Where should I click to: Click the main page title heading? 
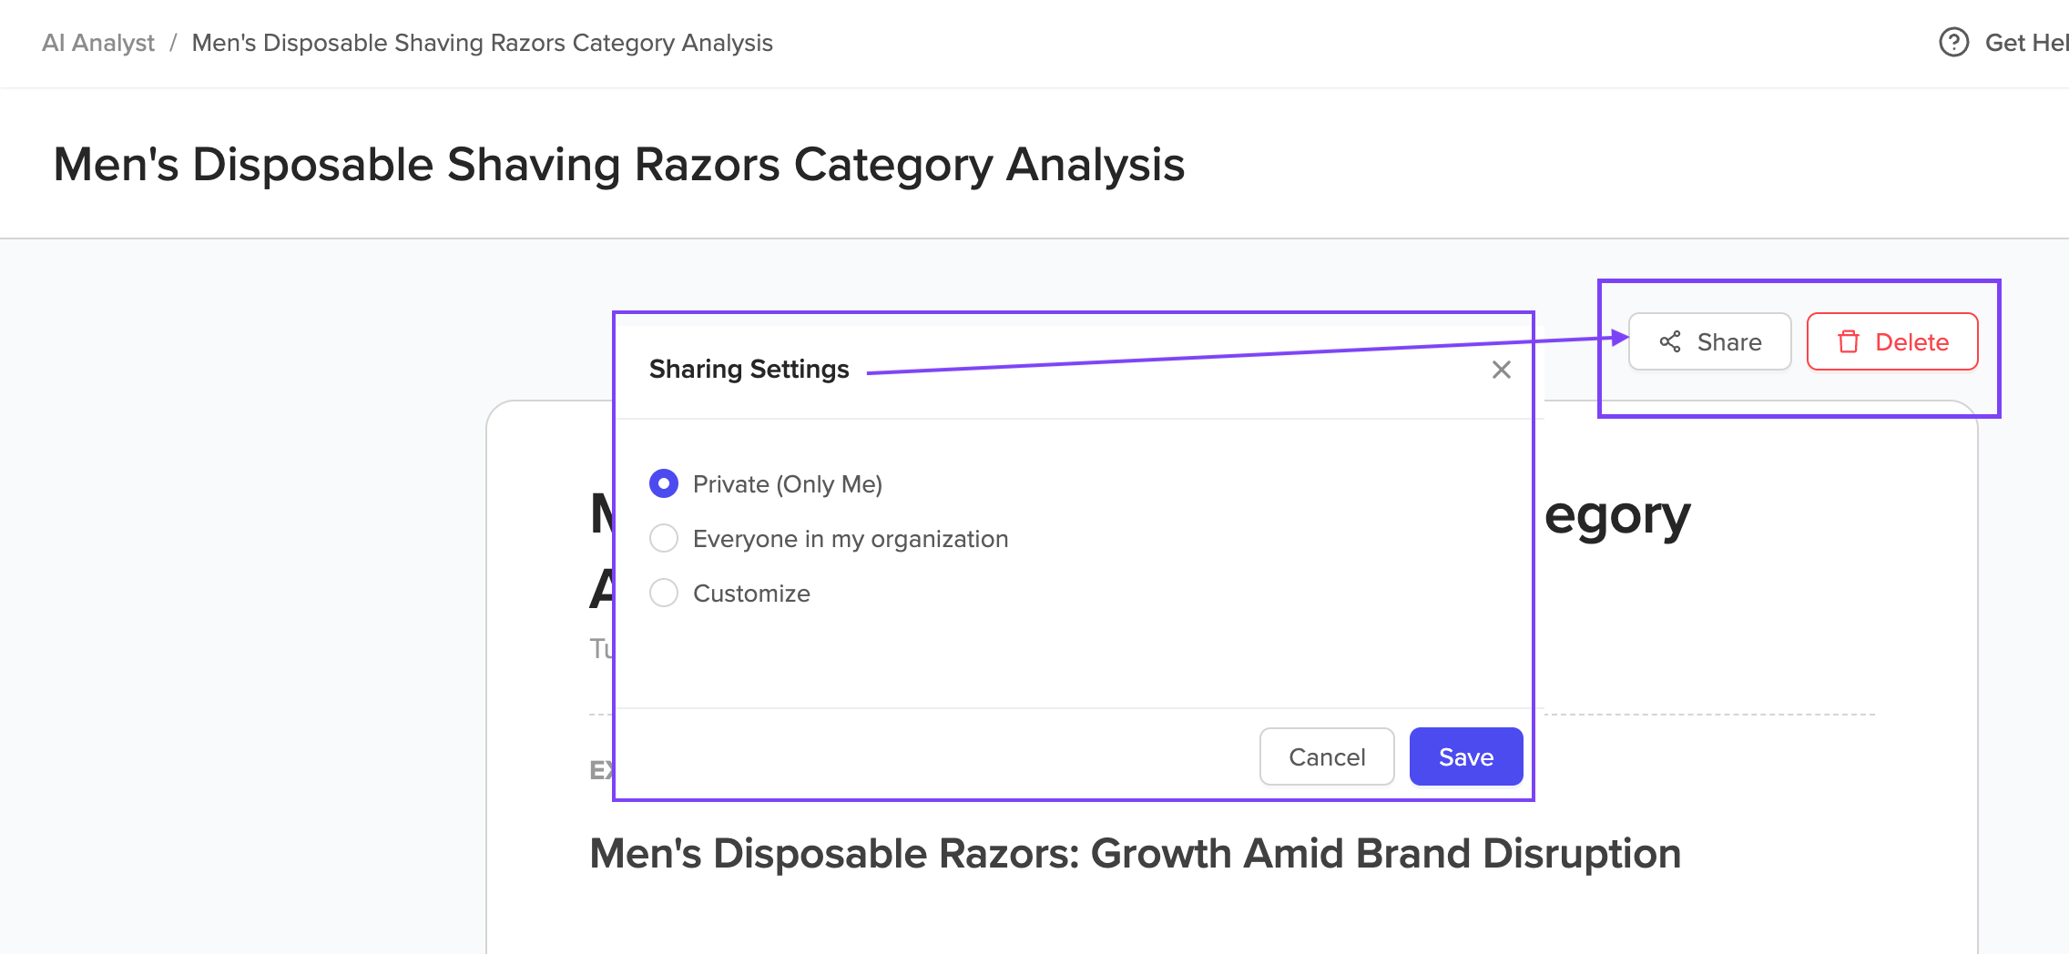(619, 165)
